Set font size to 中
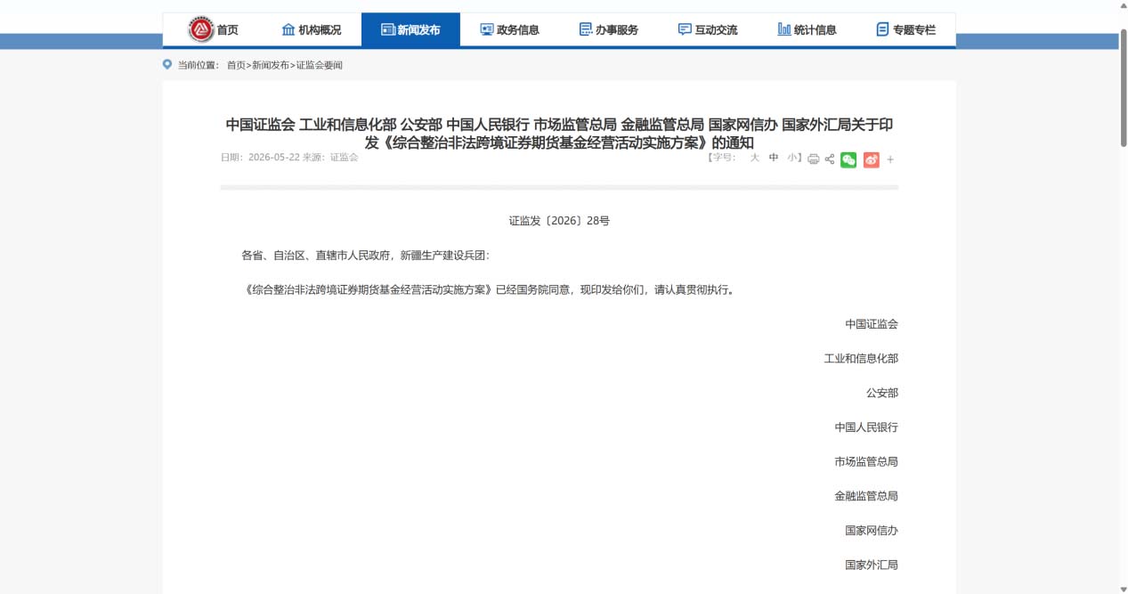The height and width of the screenshot is (594, 1128). [774, 158]
